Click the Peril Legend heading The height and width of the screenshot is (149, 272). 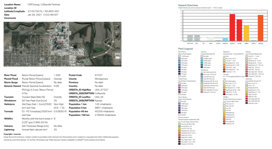(x=186, y=48)
